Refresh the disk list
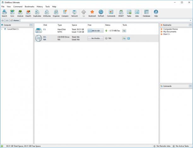The width and height of the screenshot is (193, 148). pos(101,13)
